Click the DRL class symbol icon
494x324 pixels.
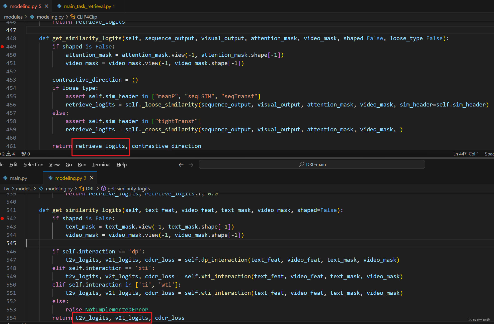[x=82, y=188]
